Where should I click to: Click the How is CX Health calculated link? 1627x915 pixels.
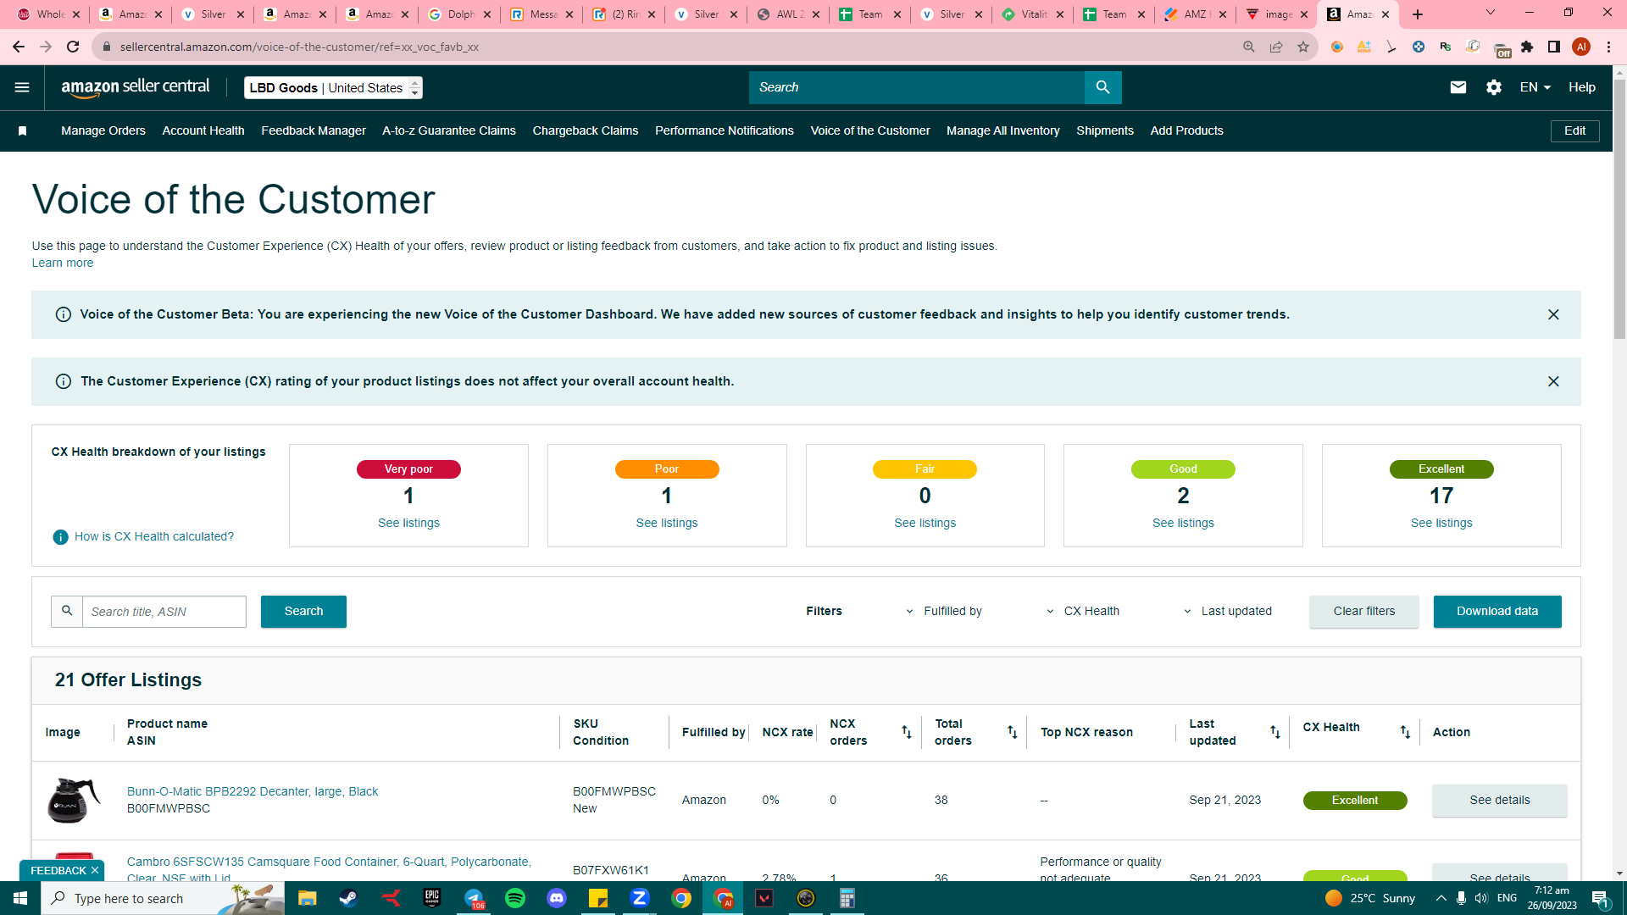coord(154,537)
